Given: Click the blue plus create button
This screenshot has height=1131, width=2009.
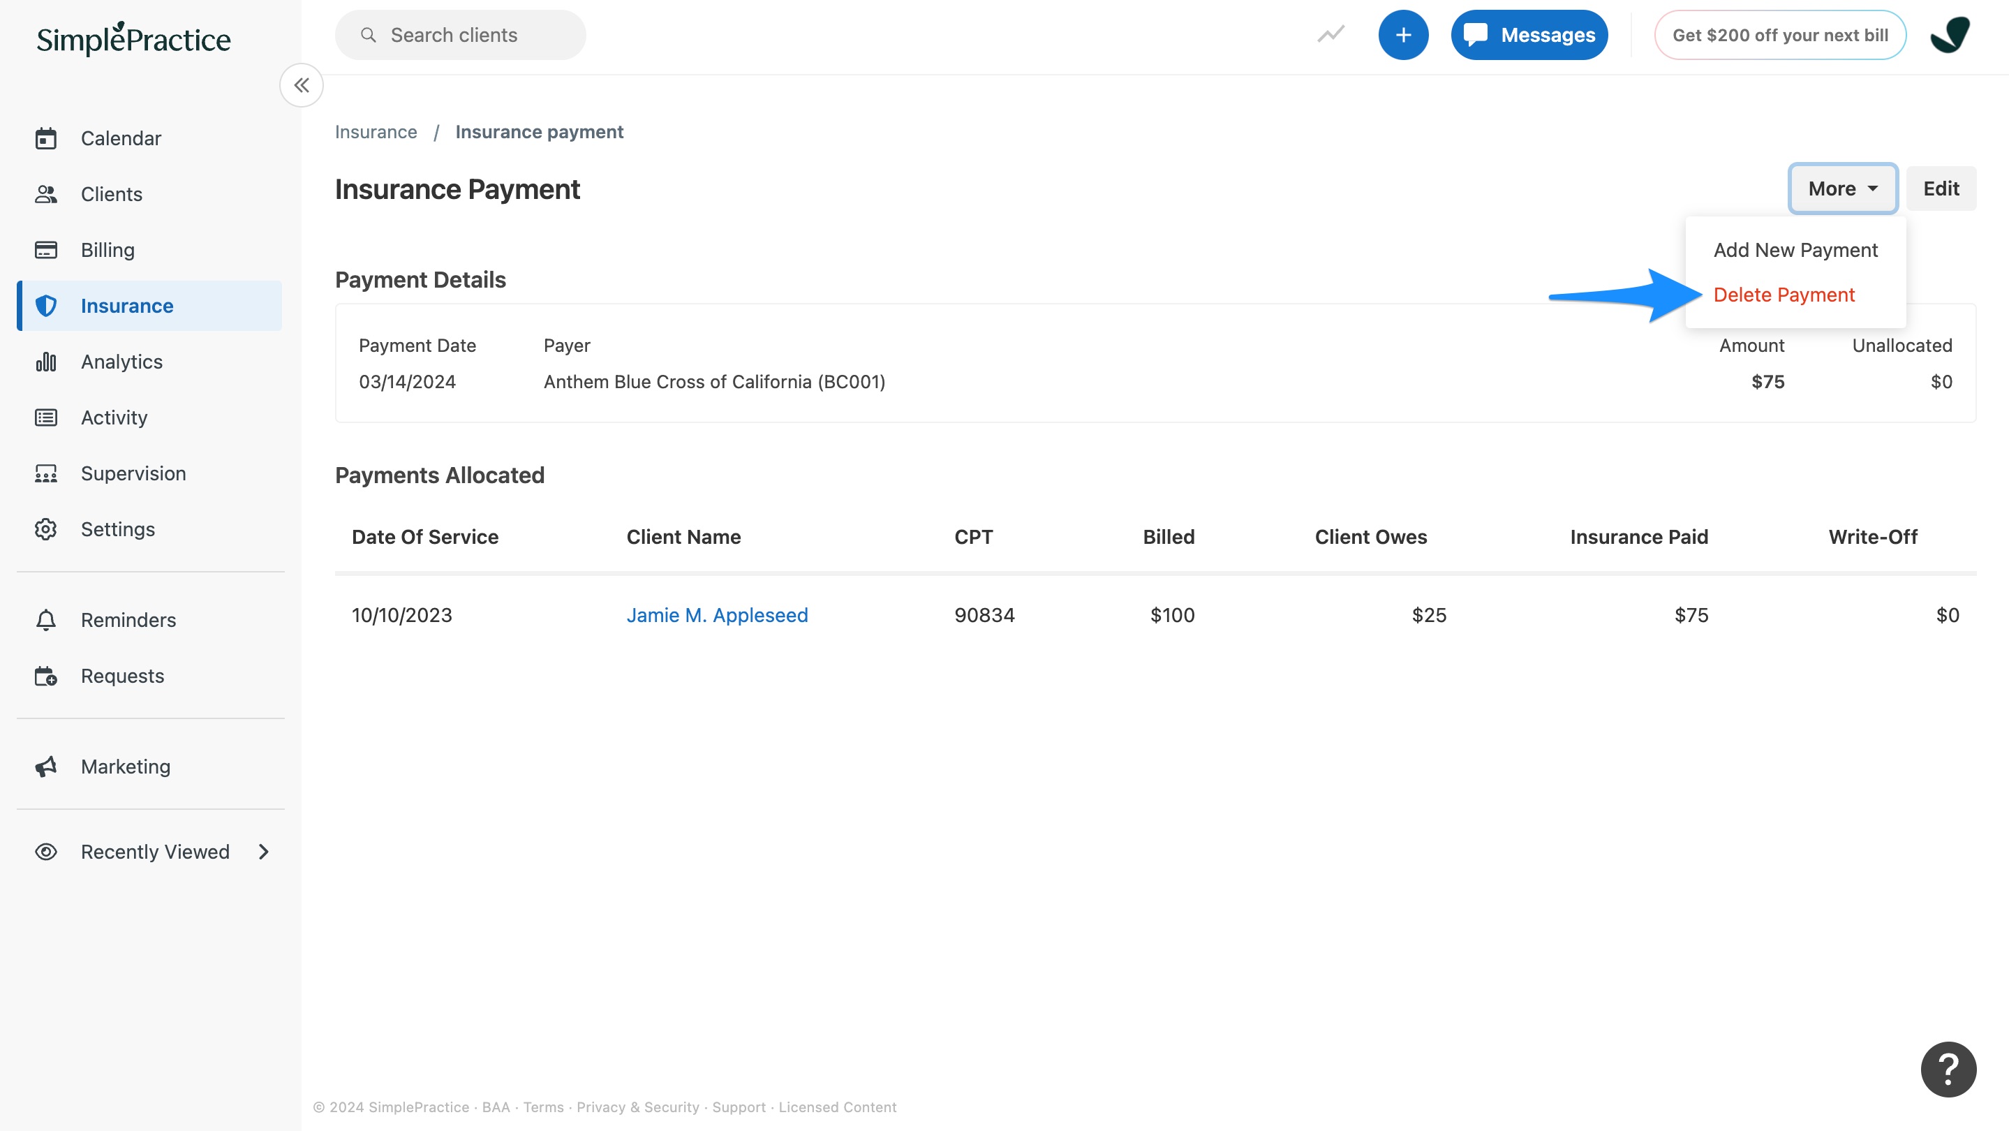Looking at the screenshot, I should 1403,35.
